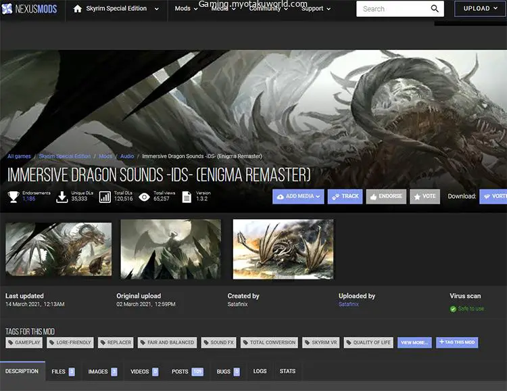Open the Audio breadcrumb link
This screenshot has height=391, width=507.
[127, 156]
